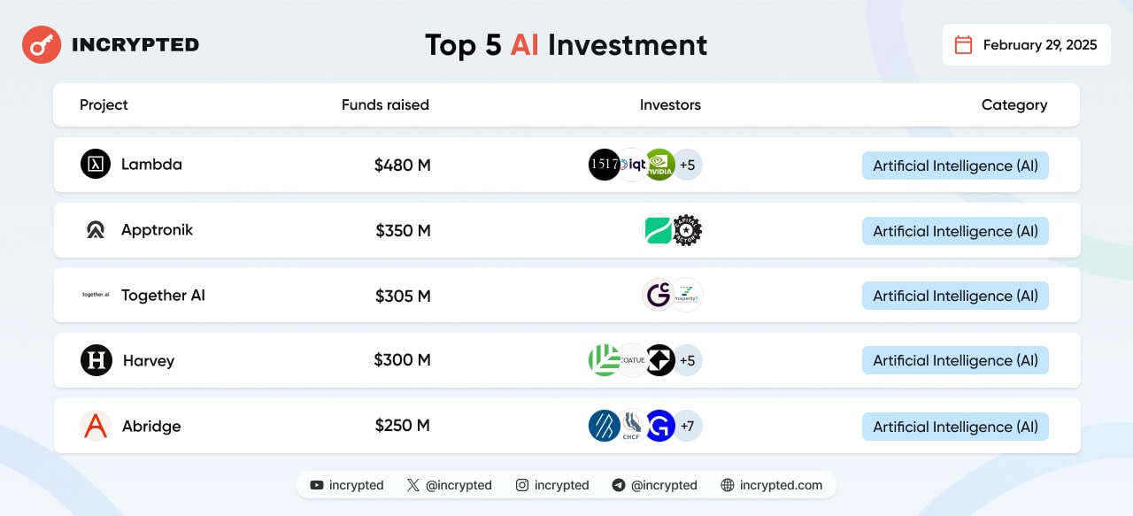
Task: Click the Funds raised column header
Action: click(385, 104)
